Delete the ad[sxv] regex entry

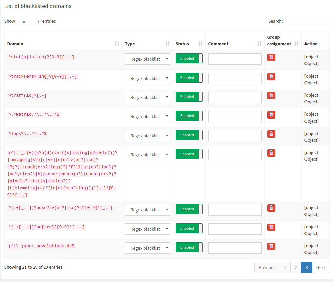tap(271, 227)
